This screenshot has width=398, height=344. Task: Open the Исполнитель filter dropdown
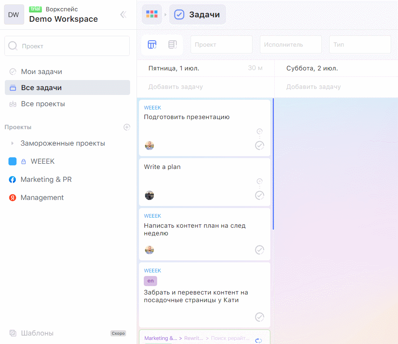coord(290,45)
